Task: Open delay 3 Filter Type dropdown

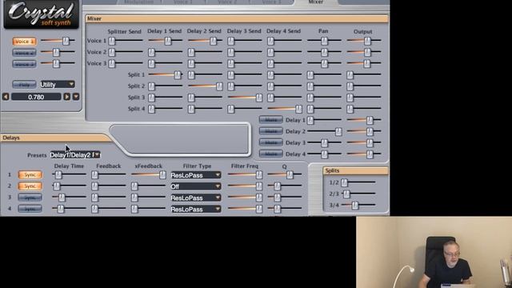Action: (195, 198)
